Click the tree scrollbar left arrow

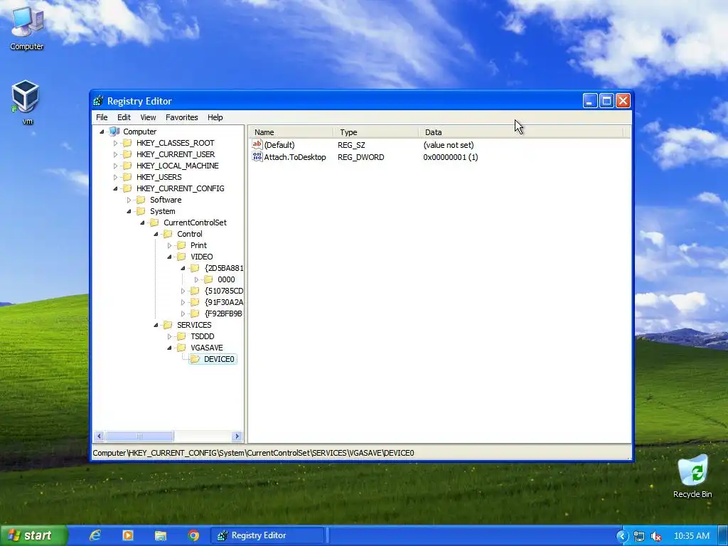(x=99, y=437)
